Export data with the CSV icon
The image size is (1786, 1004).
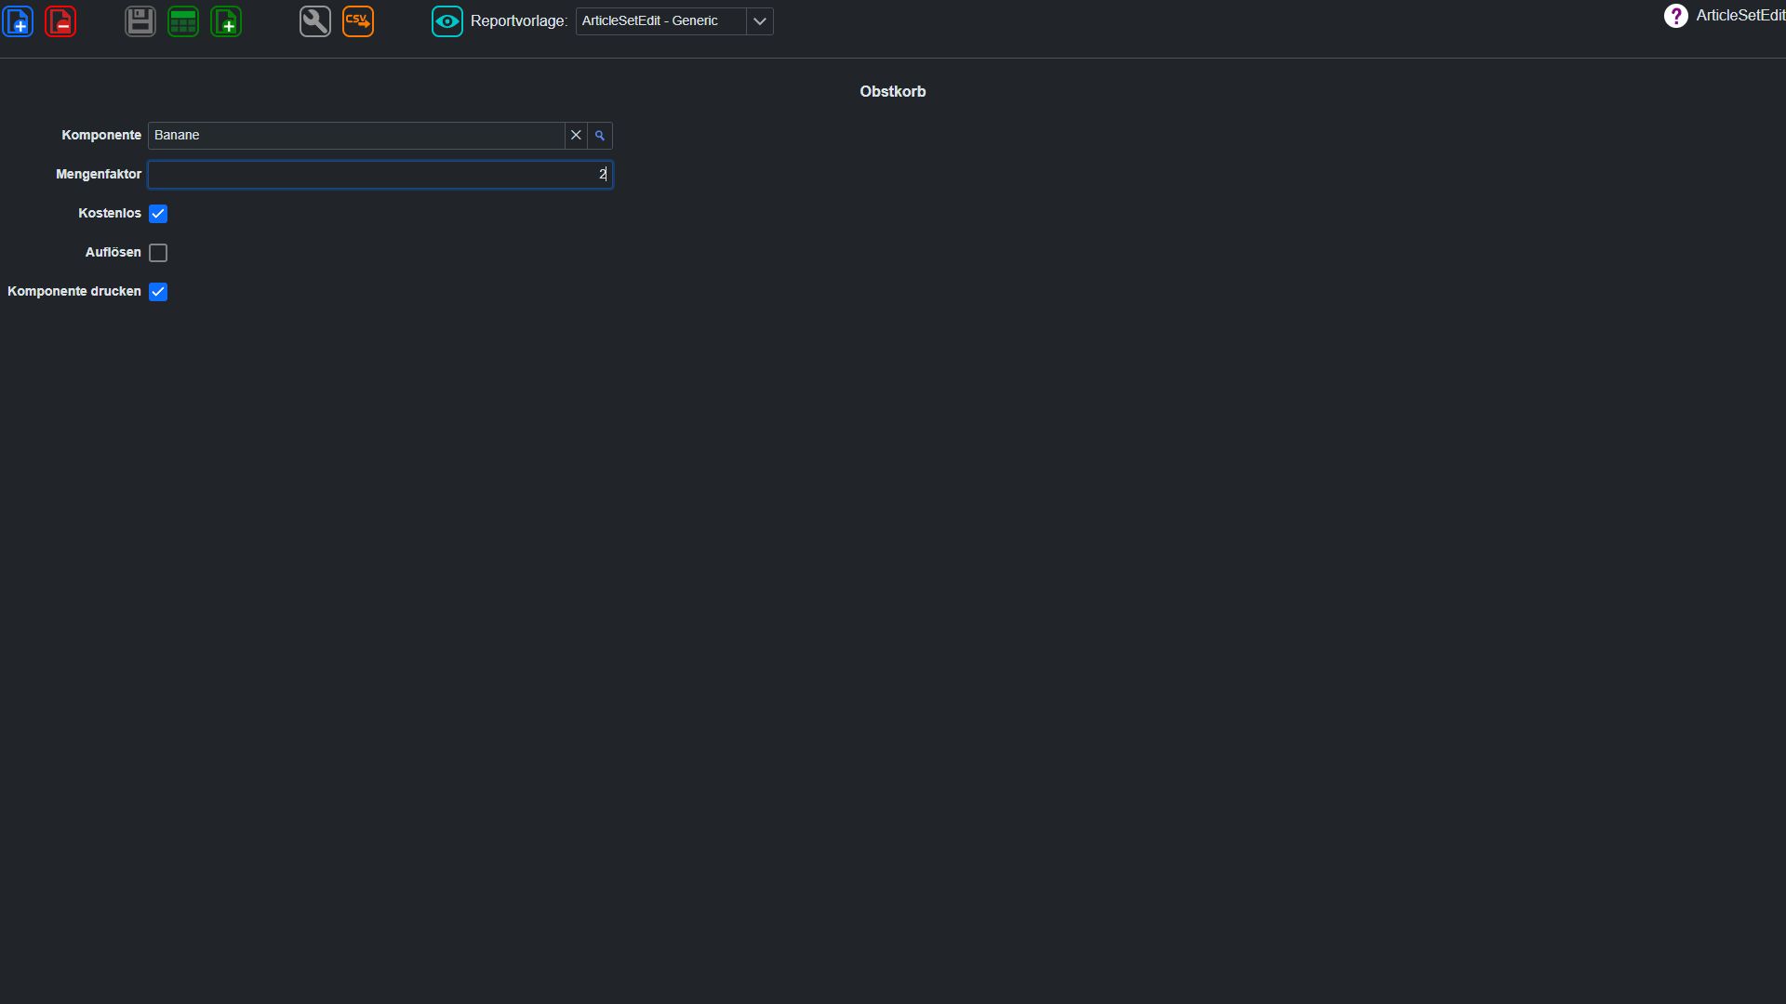[358, 21]
